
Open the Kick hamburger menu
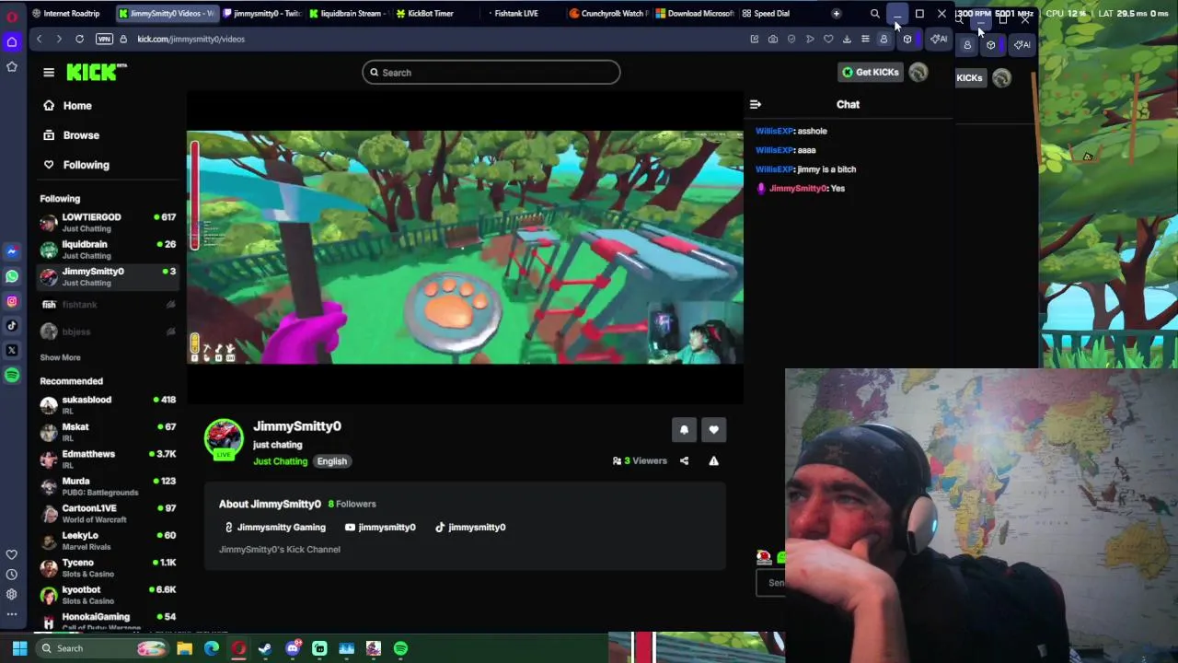pos(49,72)
